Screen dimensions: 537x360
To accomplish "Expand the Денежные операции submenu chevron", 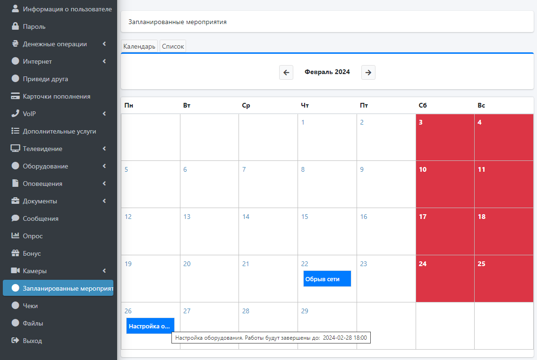I will 104,44.
